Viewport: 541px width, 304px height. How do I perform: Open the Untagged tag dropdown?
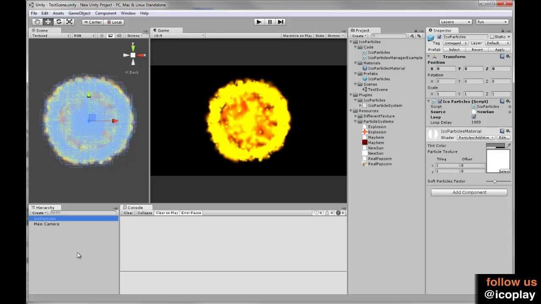[x=455, y=43]
